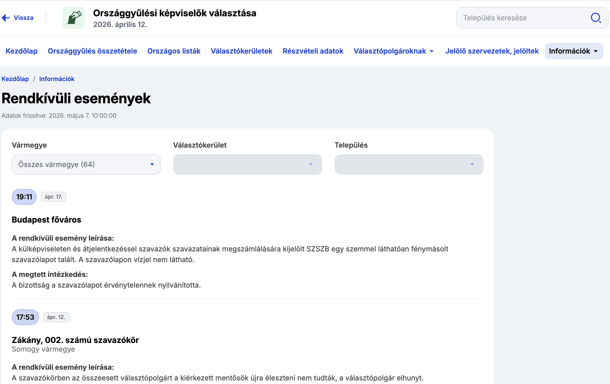This screenshot has width=610, height=384.
Task: Click the Rendkívüli események page title
Action: coord(76,98)
